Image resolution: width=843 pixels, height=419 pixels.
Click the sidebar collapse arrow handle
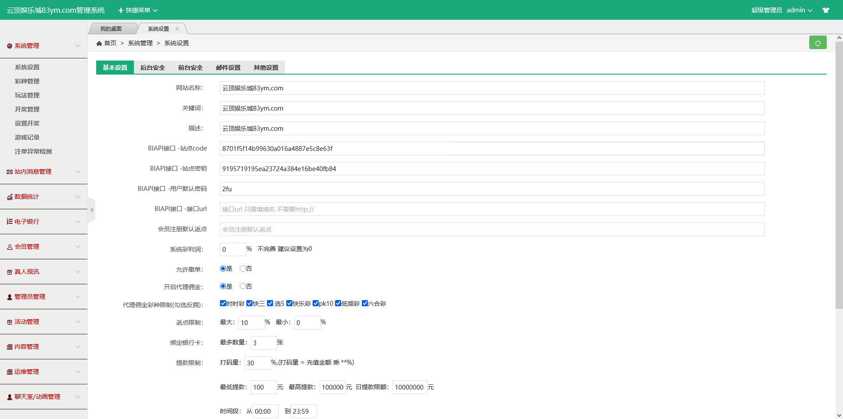pyautogui.click(x=92, y=210)
